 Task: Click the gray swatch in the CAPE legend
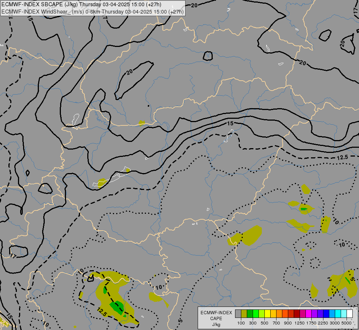[238, 314]
